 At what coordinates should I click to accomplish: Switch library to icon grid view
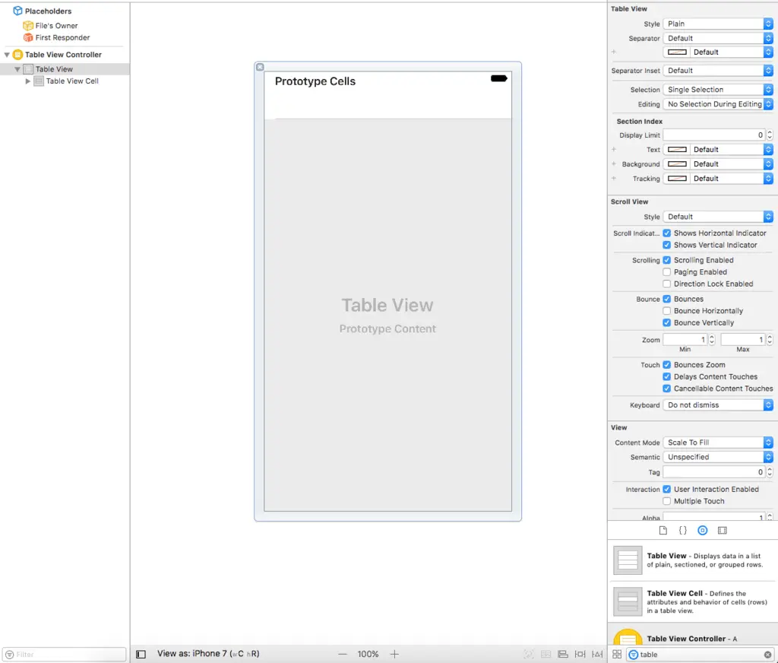[617, 655]
